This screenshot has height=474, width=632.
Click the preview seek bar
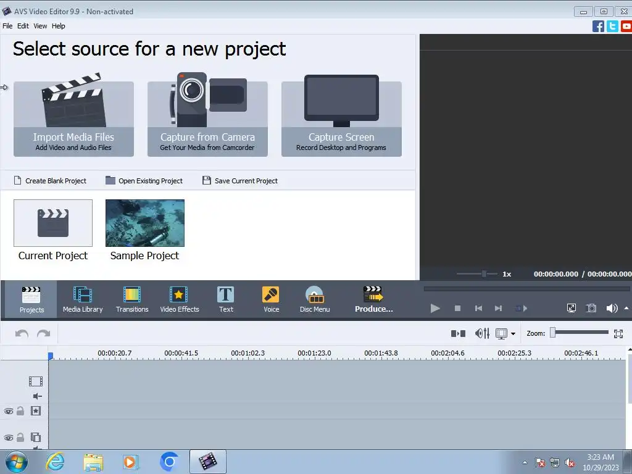tap(526, 289)
